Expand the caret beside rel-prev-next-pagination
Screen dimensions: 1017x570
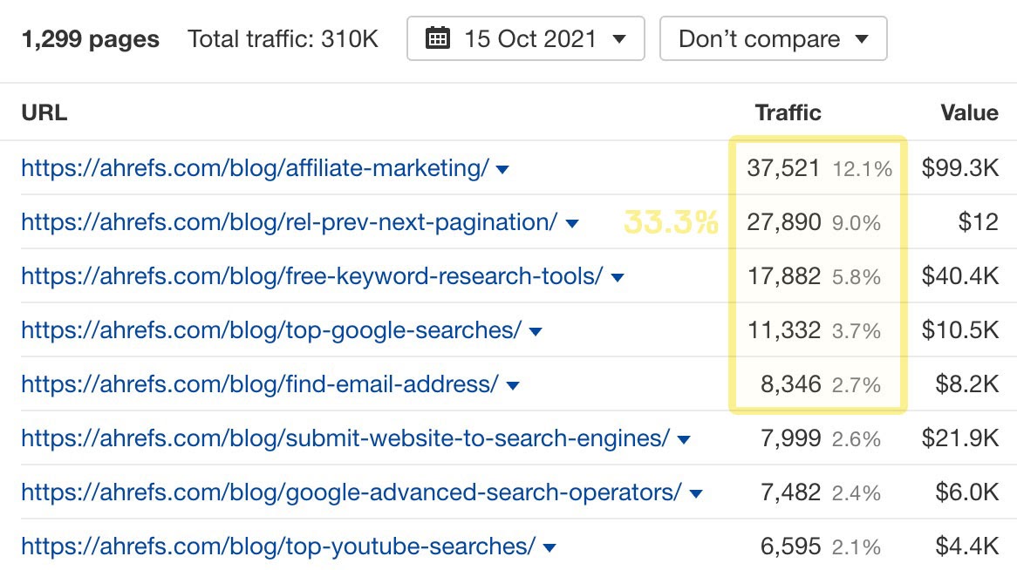click(x=571, y=223)
